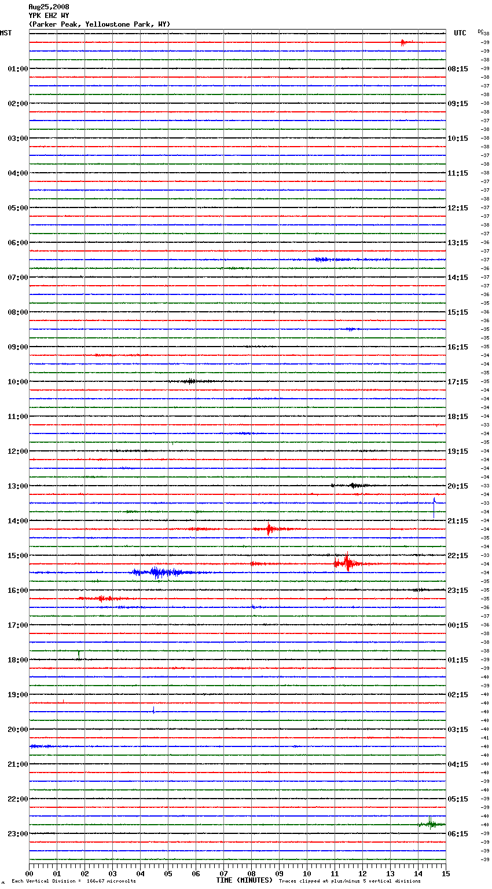Select the Parker Peak, Yellowstone Park title
The height and width of the screenshot is (889, 492).
coord(100,24)
